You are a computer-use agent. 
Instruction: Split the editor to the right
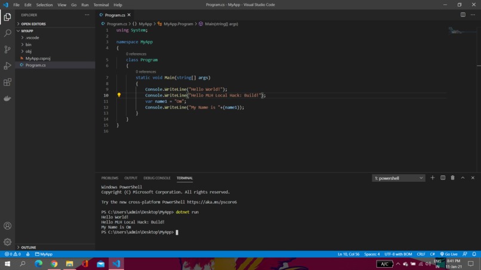coord(463,15)
